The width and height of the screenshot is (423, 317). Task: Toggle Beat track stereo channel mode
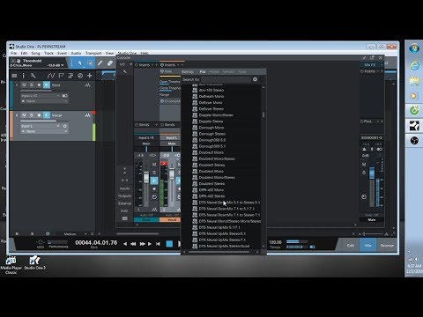(x=64, y=96)
